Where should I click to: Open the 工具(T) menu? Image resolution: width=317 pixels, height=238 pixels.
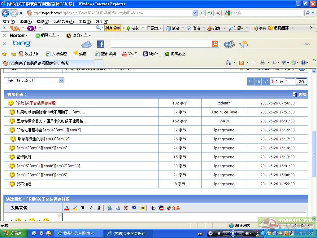point(85,22)
